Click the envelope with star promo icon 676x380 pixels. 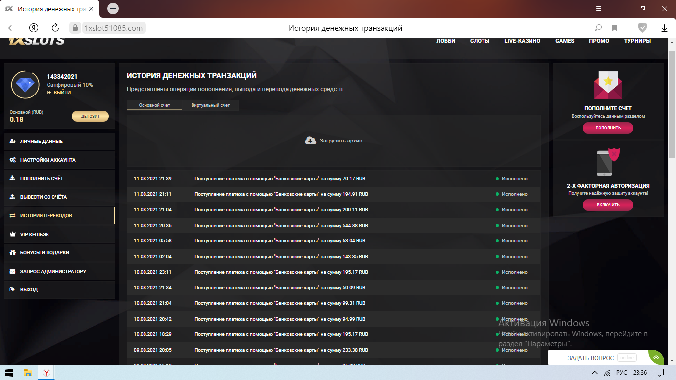coord(608,86)
